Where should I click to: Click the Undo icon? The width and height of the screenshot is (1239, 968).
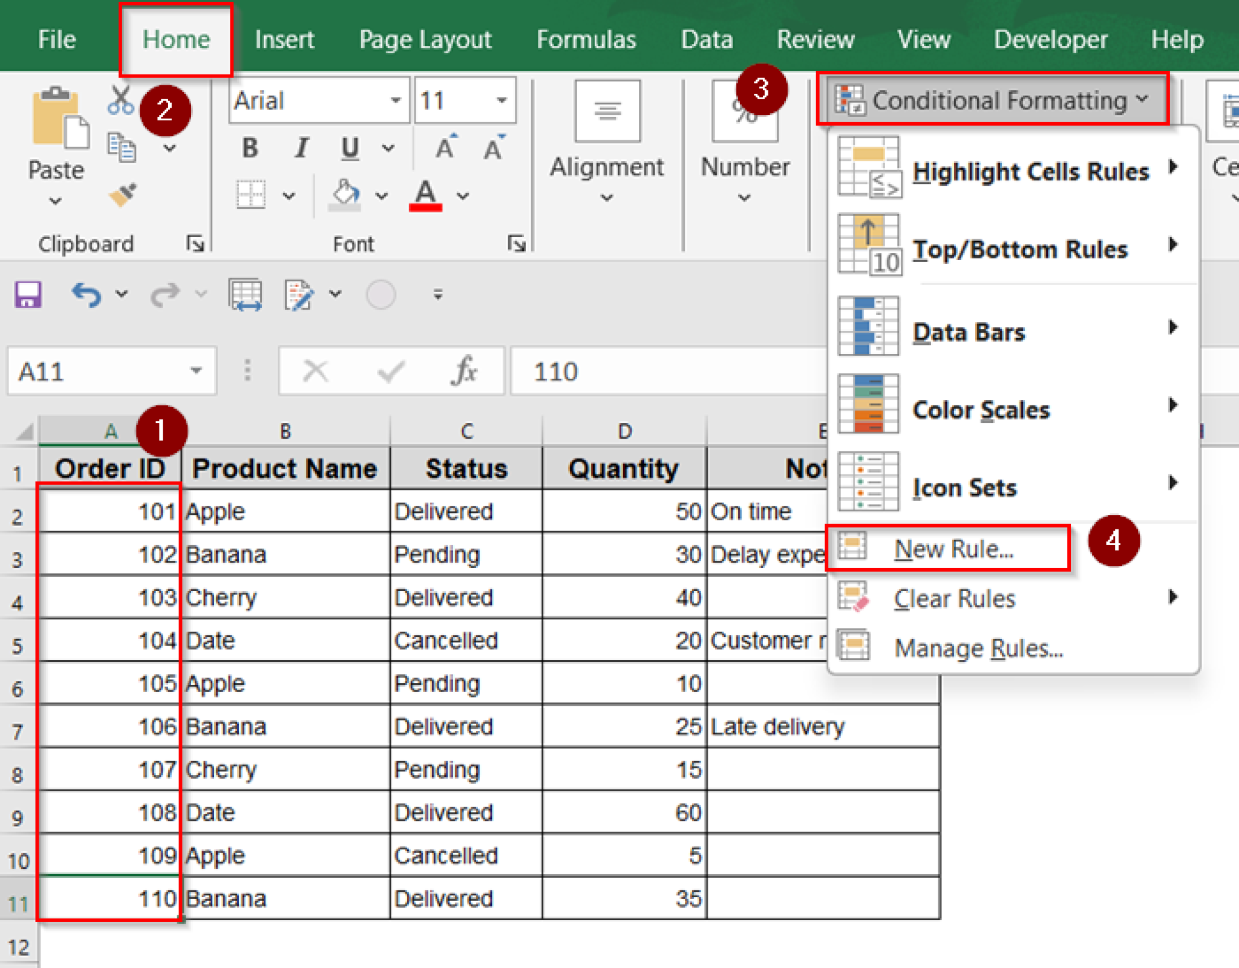[x=87, y=295]
